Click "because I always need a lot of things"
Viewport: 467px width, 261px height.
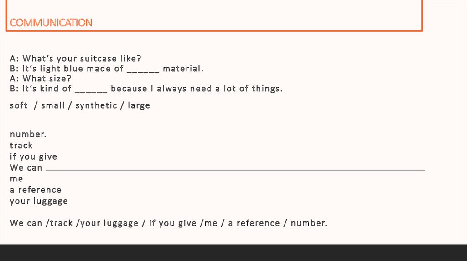click(x=197, y=89)
